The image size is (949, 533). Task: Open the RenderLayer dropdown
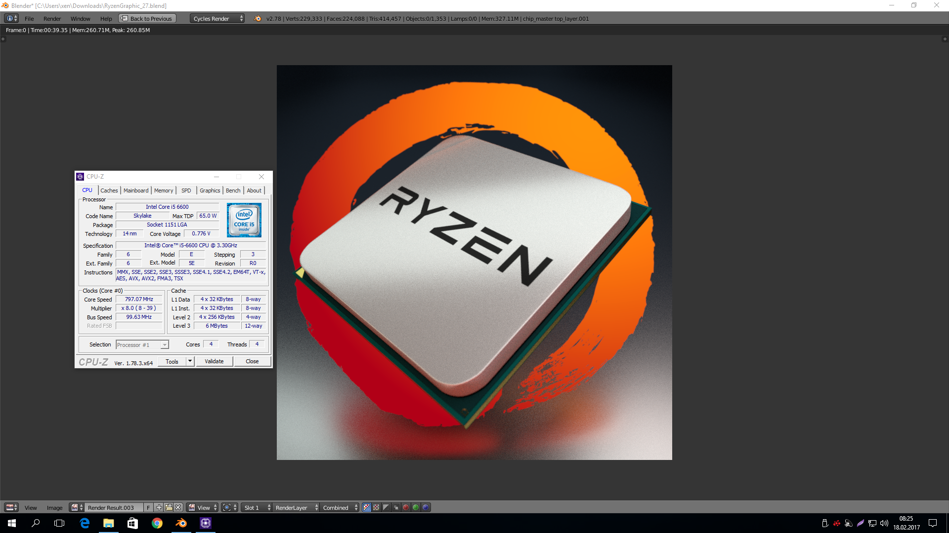coord(296,507)
